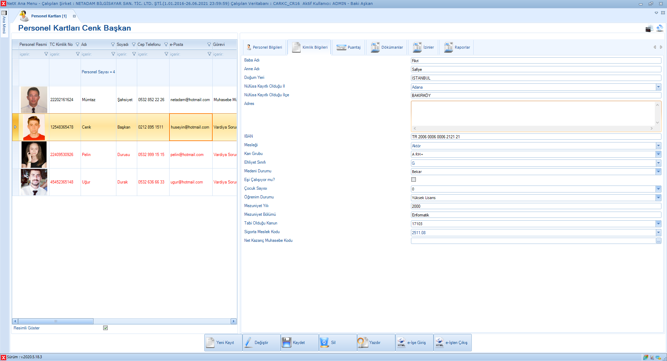Screen dimensions: 667x361
Task: Expand the Medeni Durumu dropdown
Action: 658,172
